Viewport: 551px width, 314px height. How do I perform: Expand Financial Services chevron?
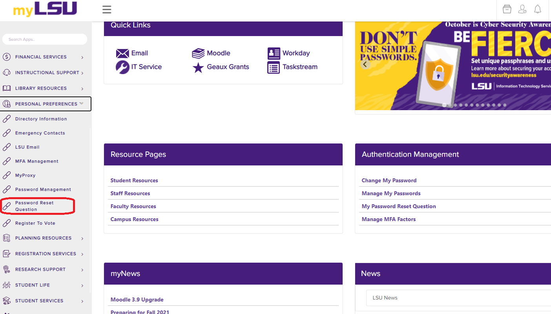coord(82,58)
